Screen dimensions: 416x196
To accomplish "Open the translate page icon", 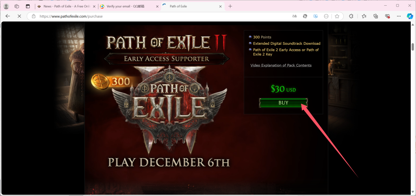I will click(294, 16).
